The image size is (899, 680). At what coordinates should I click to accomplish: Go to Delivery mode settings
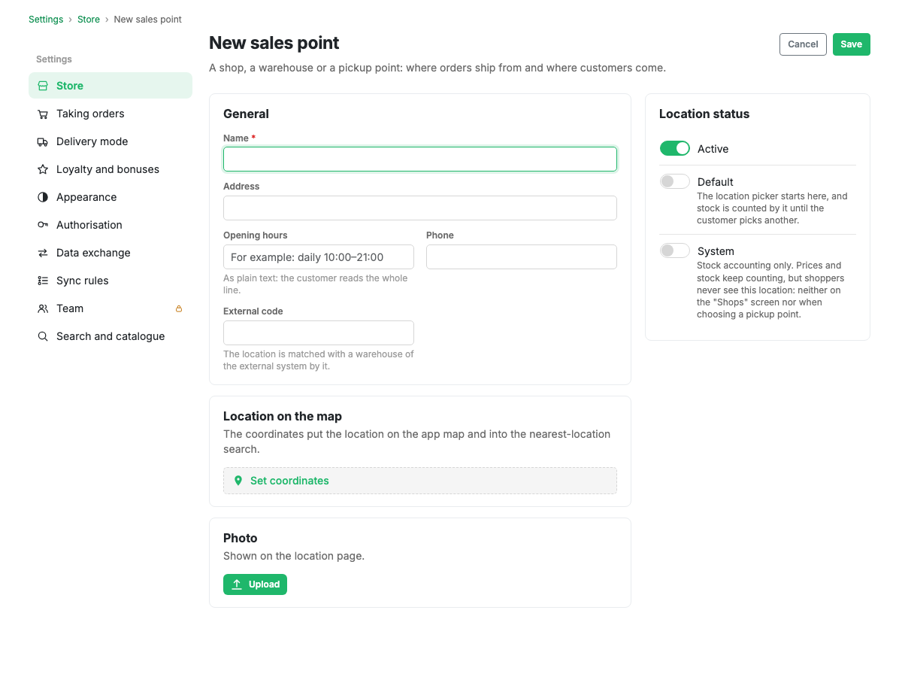(x=110, y=141)
